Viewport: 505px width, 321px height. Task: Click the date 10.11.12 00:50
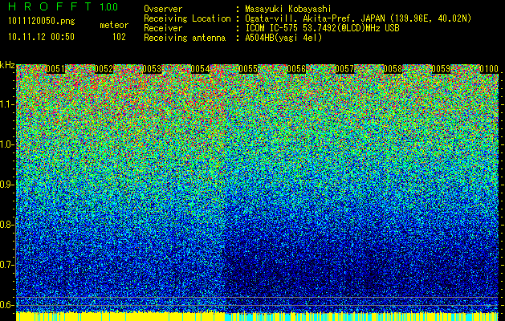click(x=41, y=37)
